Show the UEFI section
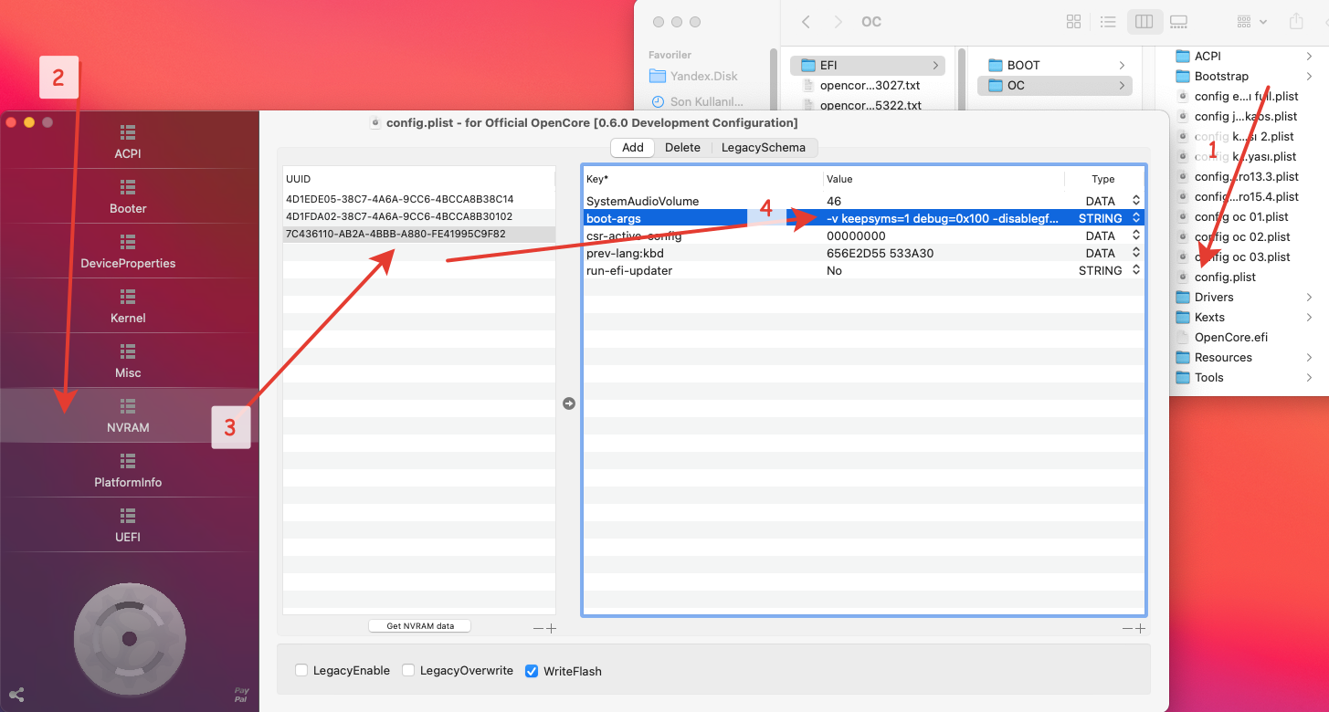Screen dimensions: 1329x712 coord(128,525)
